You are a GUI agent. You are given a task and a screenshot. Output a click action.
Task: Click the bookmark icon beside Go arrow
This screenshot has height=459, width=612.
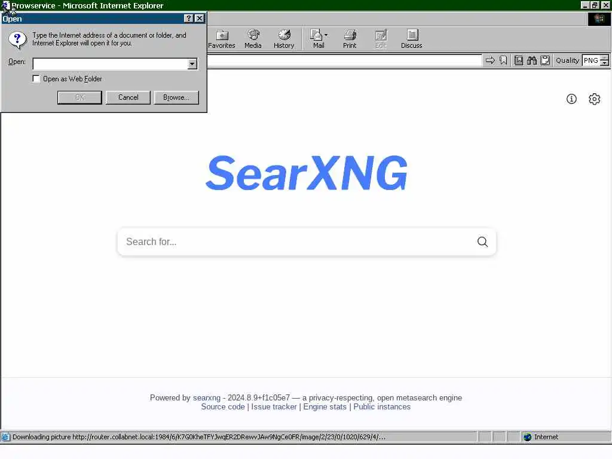[x=503, y=60]
